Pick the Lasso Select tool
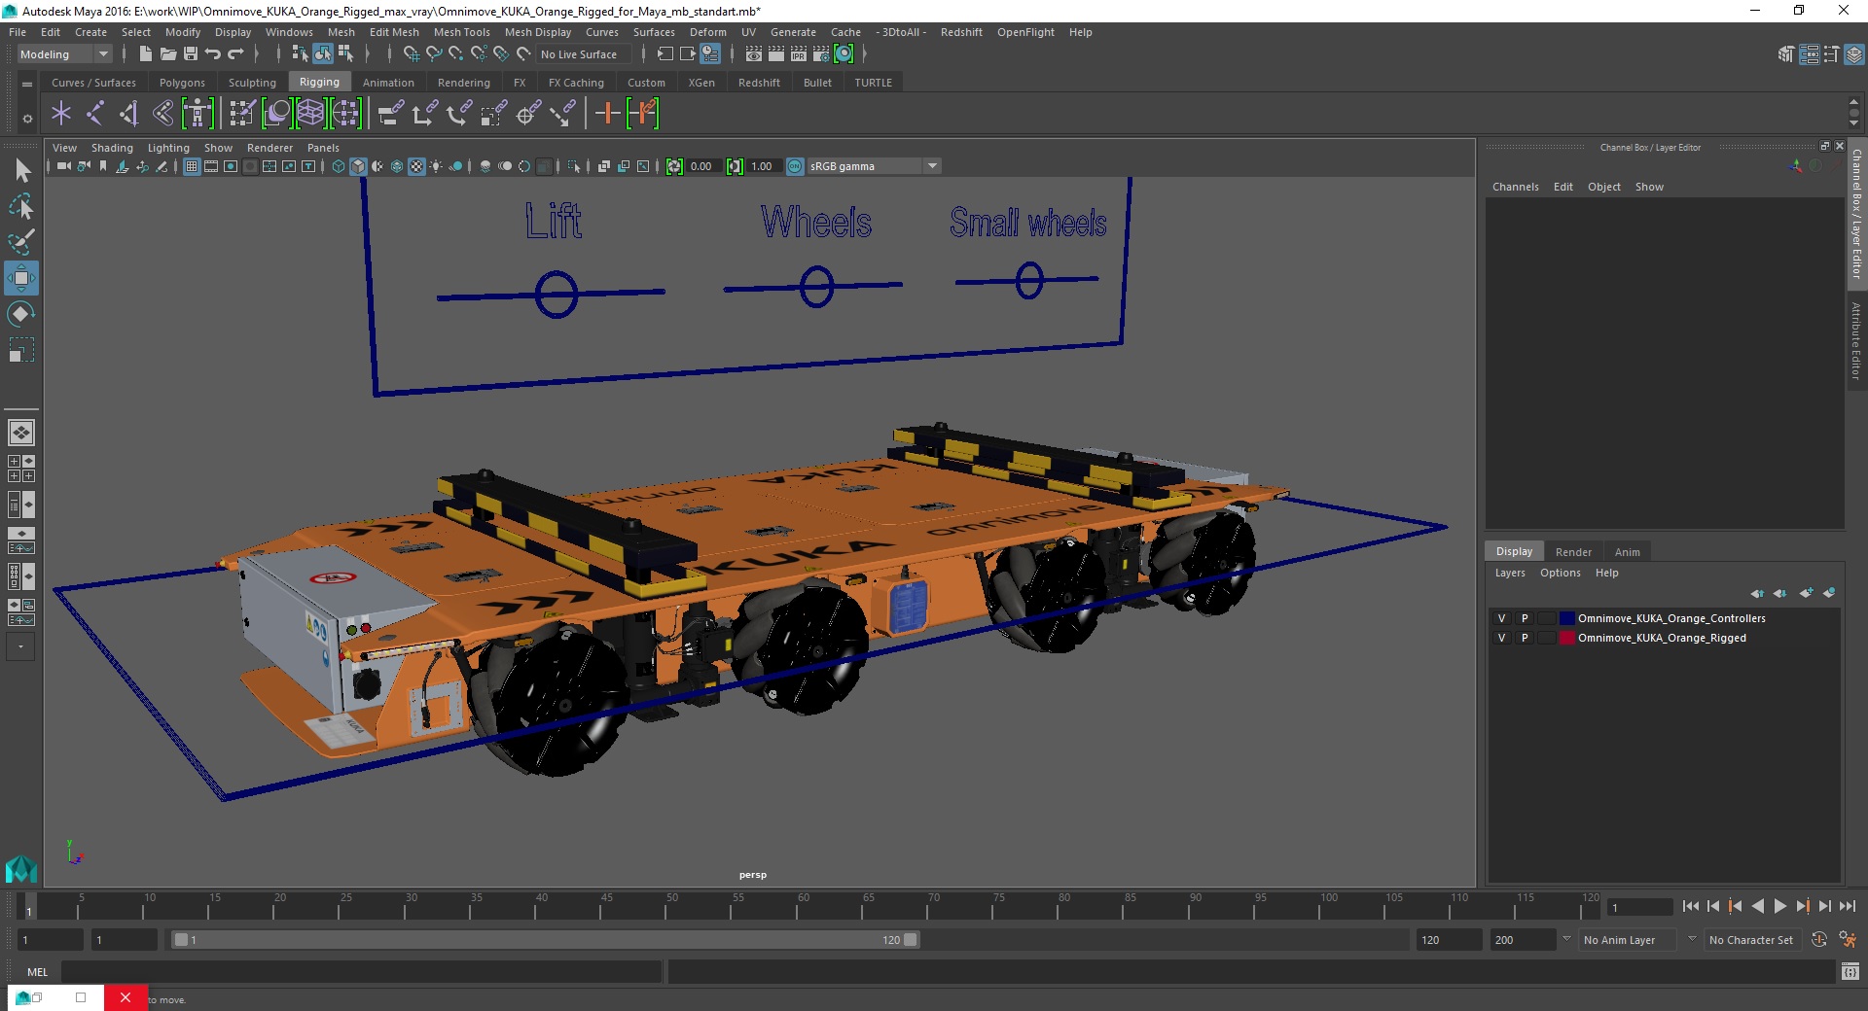This screenshot has height=1011, width=1868. pos(21,206)
